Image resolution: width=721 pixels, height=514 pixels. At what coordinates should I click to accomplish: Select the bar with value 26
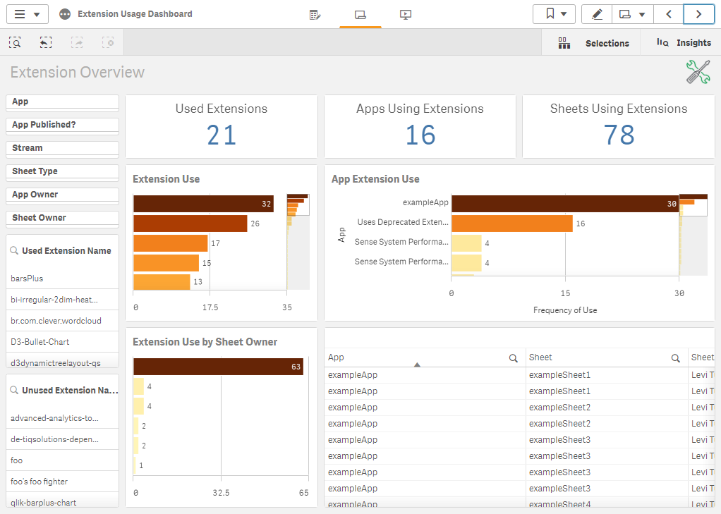coord(190,224)
